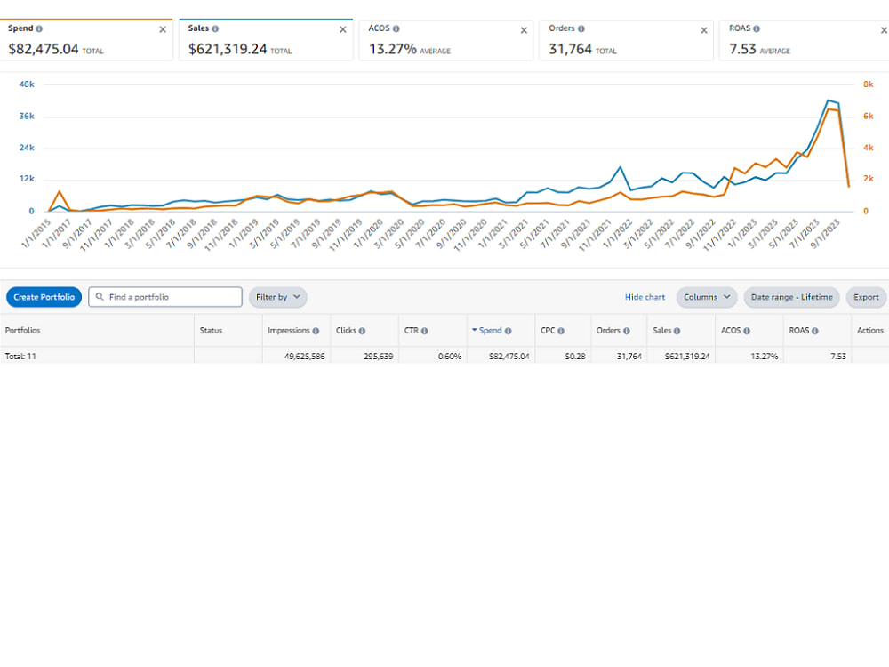Click the Total: 11 row label
The height and width of the screenshot is (667, 889).
[20, 357]
